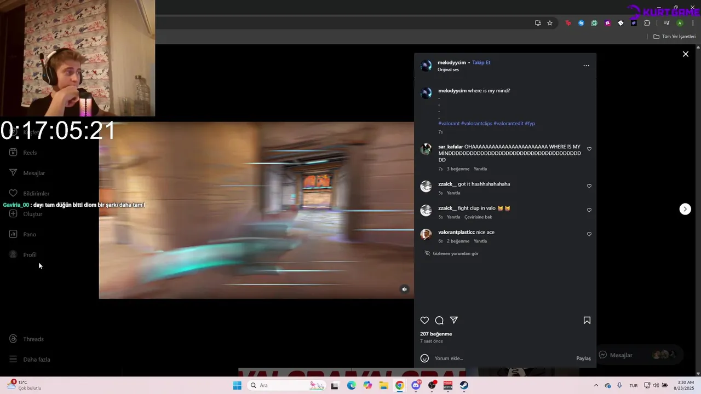Viewport: 701px width, 394px height.
Task: Expand 'Gizlenen yorumları gör' hidden comments
Action: [451, 253]
